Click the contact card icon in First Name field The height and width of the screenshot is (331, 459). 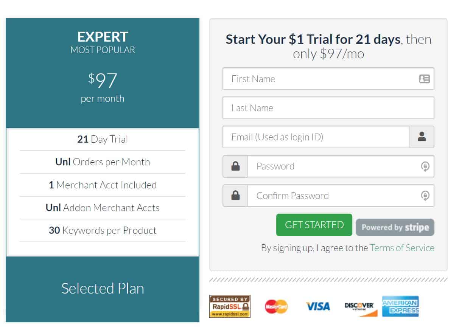pos(425,79)
